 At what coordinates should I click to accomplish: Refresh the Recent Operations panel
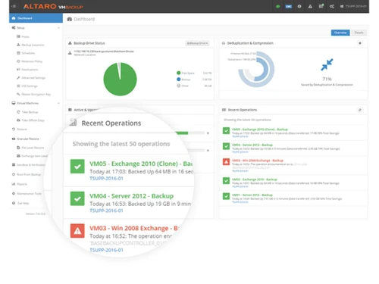point(360,110)
